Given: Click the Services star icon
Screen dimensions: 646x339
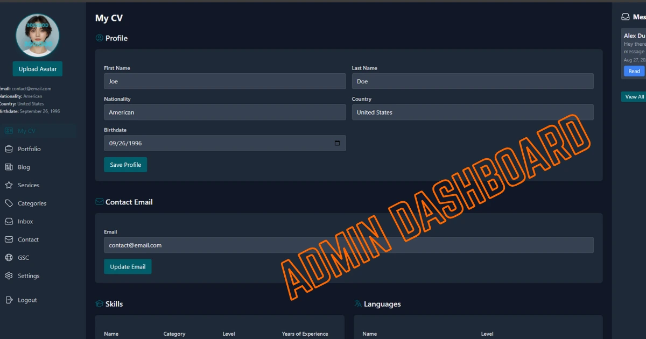Looking at the screenshot, I should pos(9,185).
